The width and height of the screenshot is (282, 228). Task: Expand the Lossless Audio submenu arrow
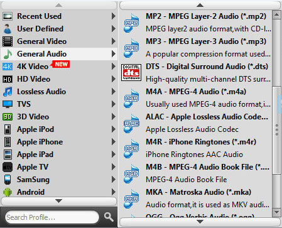coord(113,92)
